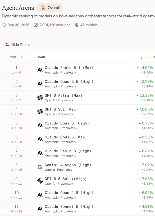The width and height of the screenshot is (155, 216).
Task: Click rank range 1–7 for GPT 6 Astra
Action: [x=16, y=100]
